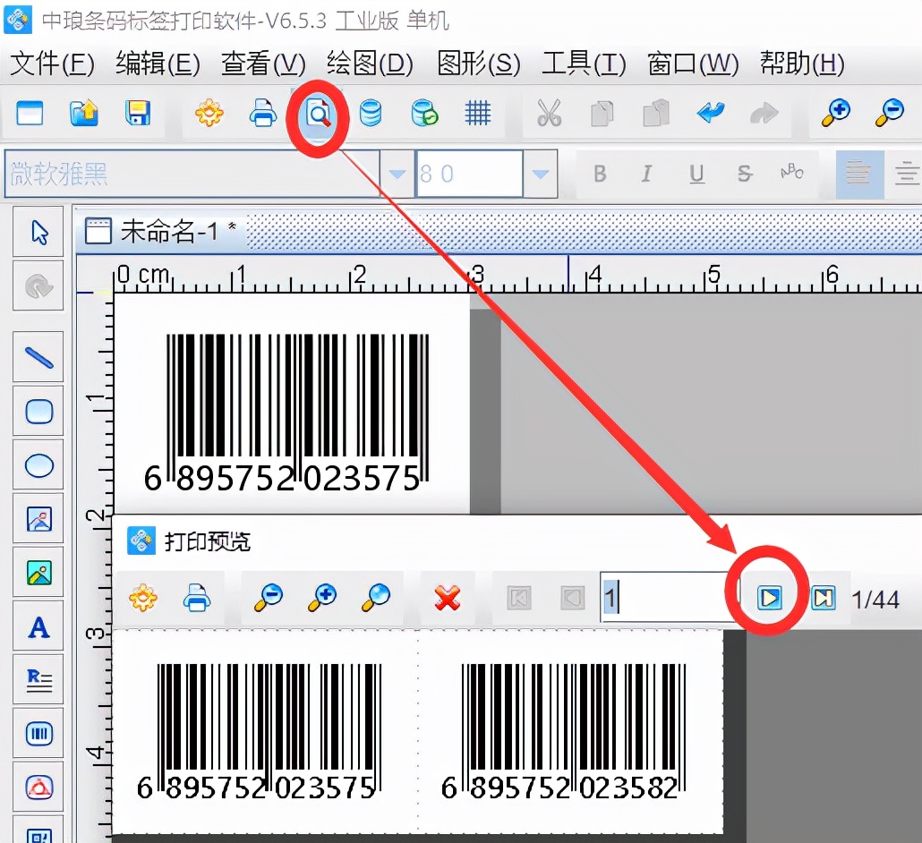
Task: Click the plain magnifier fit-zoom preview icon
Action: pos(376,597)
